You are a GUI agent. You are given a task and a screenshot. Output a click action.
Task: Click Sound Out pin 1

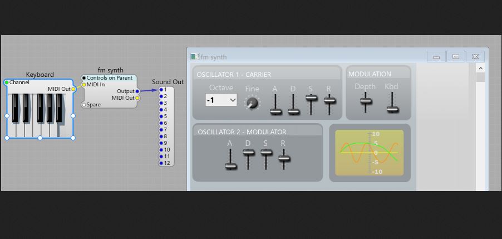click(x=161, y=90)
